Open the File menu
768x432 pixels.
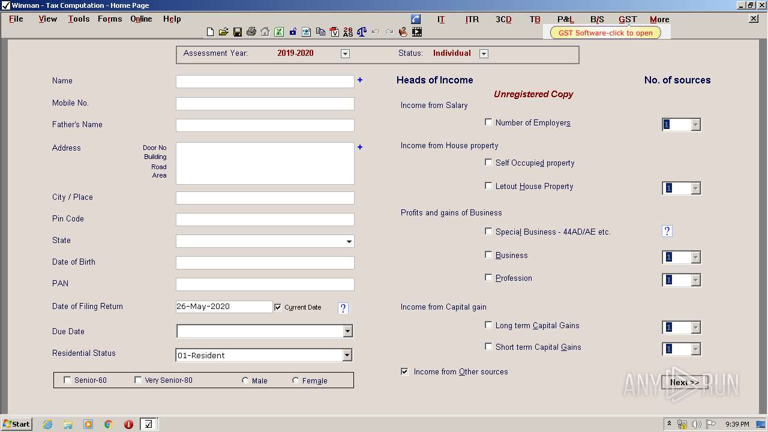point(16,19)
